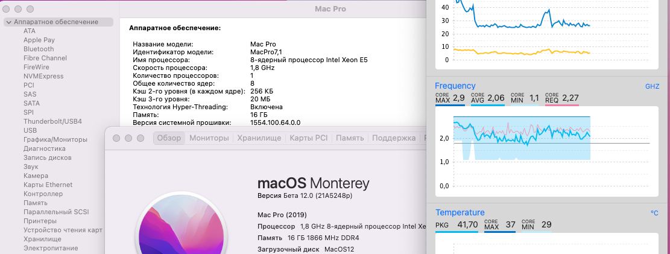Open the Поддержка tab

pyautogui.click(x=394, y=138)
